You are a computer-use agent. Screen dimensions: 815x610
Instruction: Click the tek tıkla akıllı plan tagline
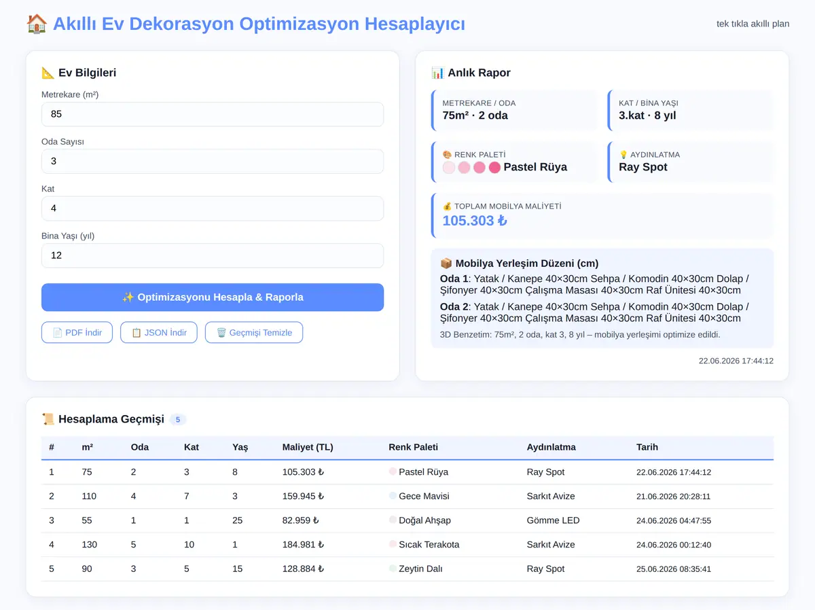753,24
